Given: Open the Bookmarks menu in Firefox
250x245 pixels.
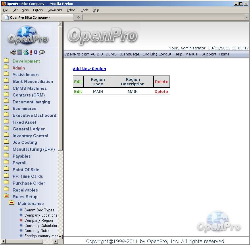Looking at the screenshot, I should click(x=55, y=10).
